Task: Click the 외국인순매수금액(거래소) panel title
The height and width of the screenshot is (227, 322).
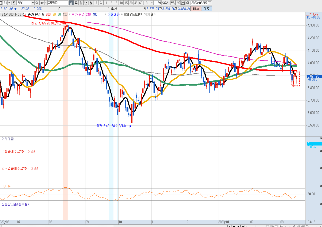Action: [20, 168]
